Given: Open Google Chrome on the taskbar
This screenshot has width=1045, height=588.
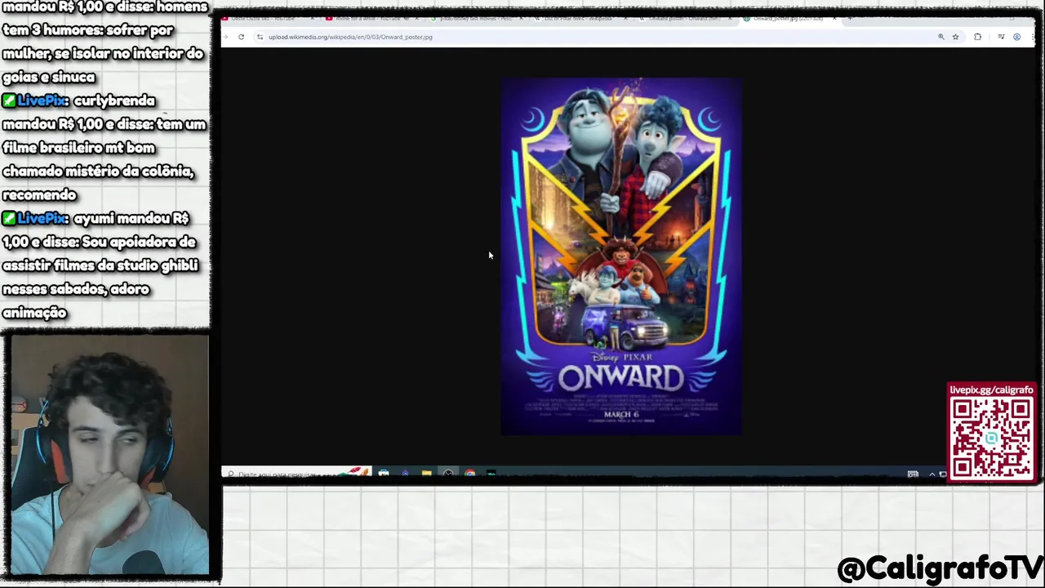Looking at the screenshot, I should [469, 474].
